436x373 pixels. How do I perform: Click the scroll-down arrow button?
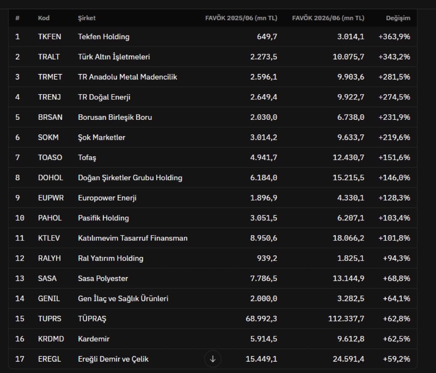pos(213,359)
